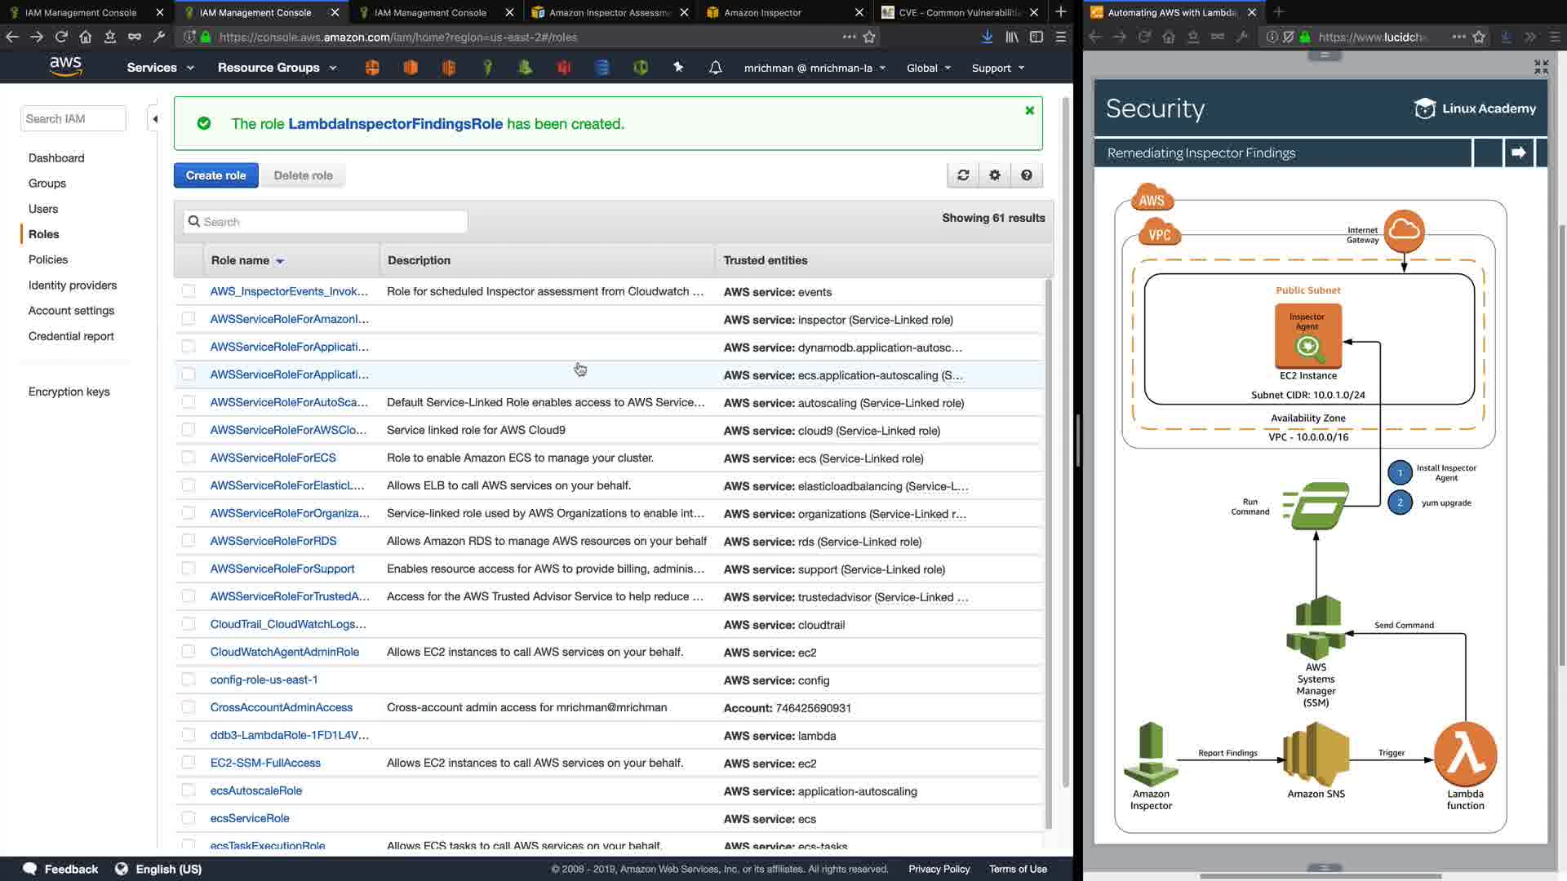The width and height of the screenshot is (1567, 881).
Task: Click the roles Search input field
Action: [x=326, y=222]
